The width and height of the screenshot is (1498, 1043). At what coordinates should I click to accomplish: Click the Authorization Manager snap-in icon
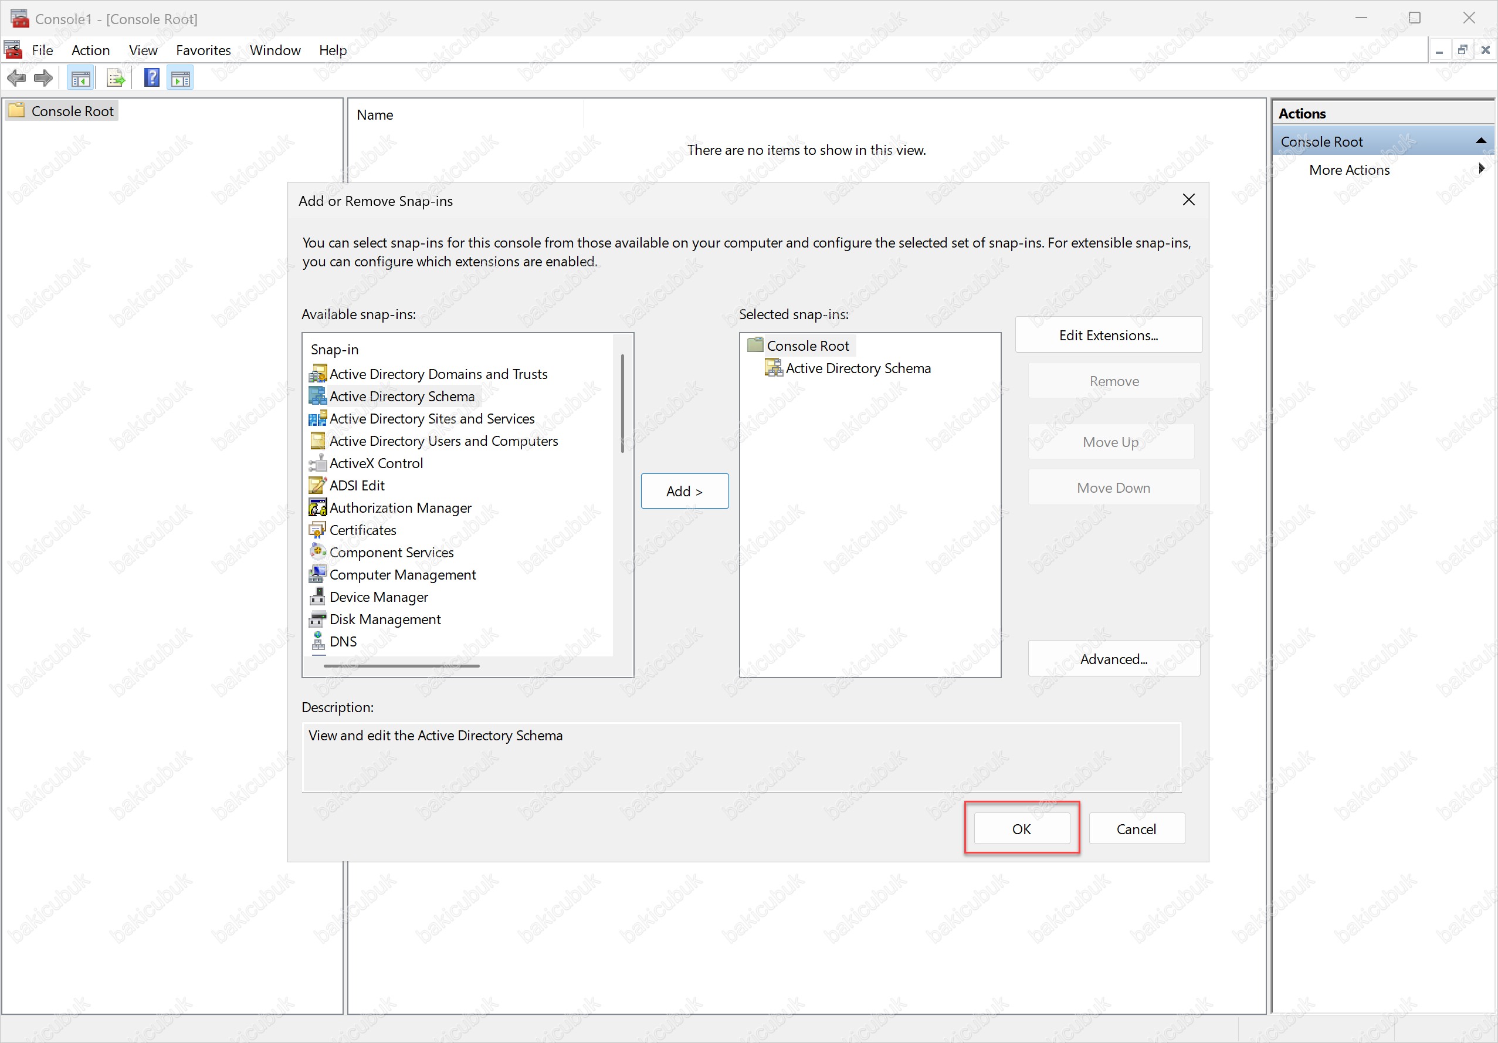pyautogui.click(x=318, y=507)
